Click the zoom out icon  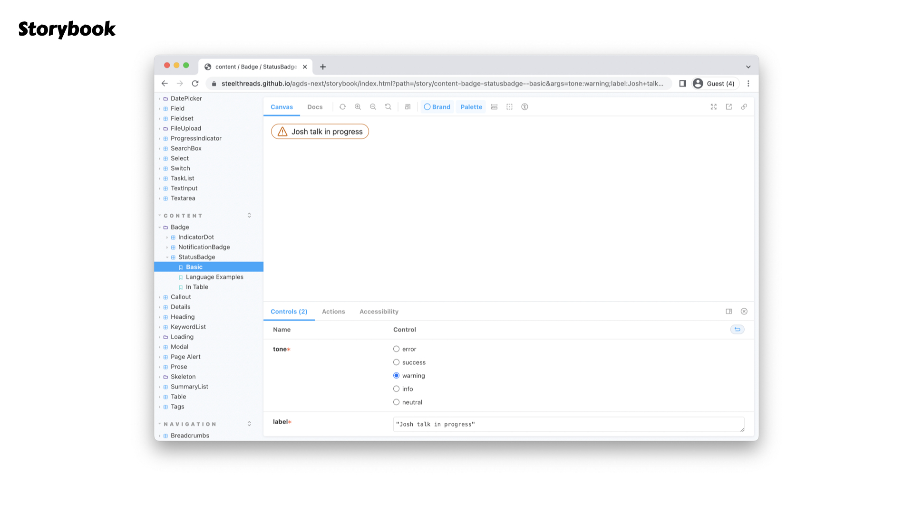click(373, 107)
